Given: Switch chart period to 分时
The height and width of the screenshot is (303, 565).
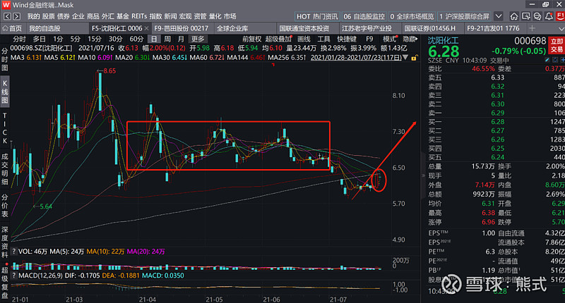Looking at the screenshot, I should [20, 39].
